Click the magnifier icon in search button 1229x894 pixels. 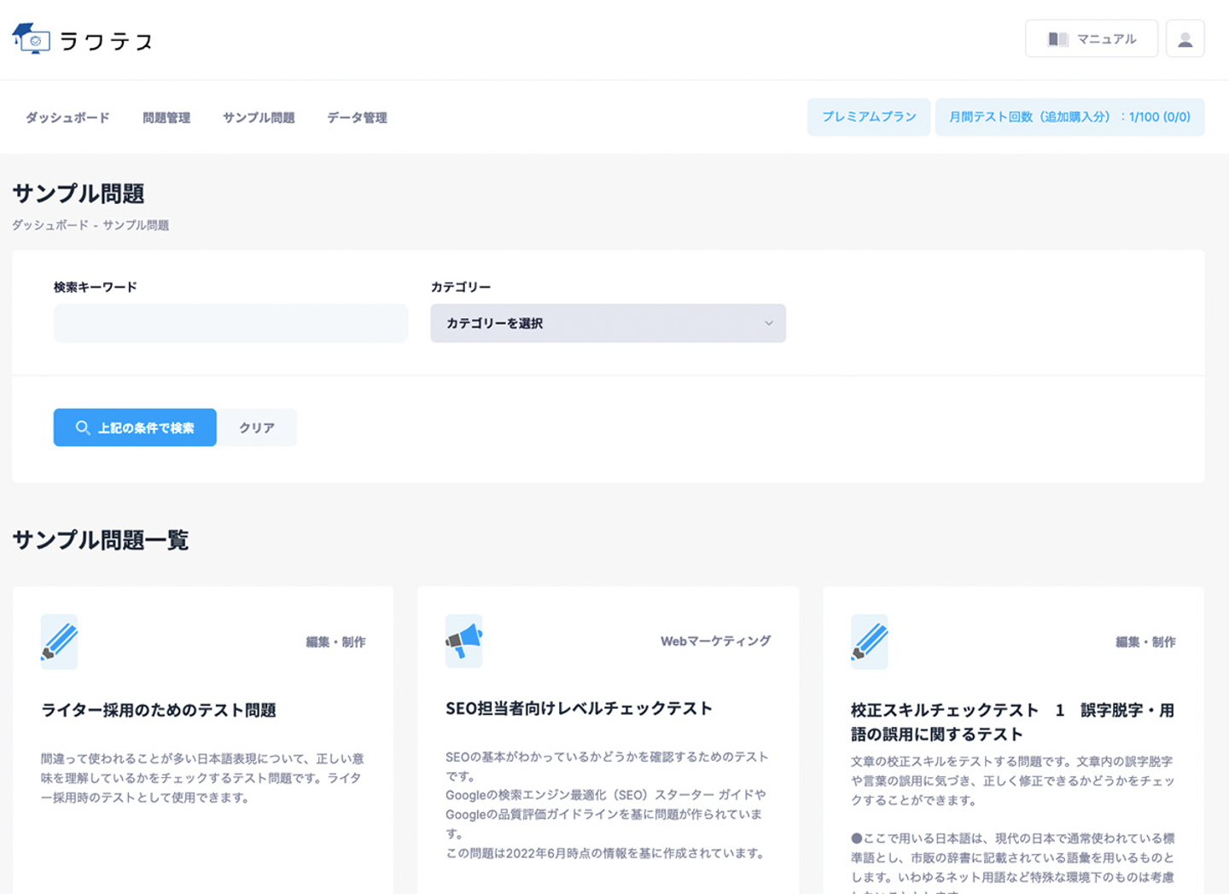(x=83, y=427)
